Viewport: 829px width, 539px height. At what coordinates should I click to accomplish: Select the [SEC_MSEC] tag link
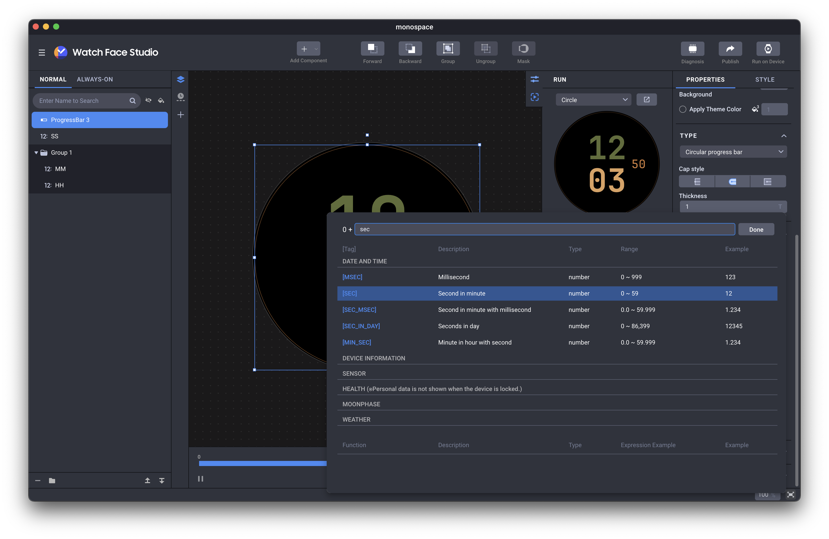(x=359, y=310)
